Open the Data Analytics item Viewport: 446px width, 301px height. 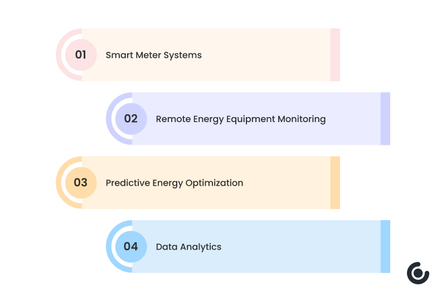188,246
